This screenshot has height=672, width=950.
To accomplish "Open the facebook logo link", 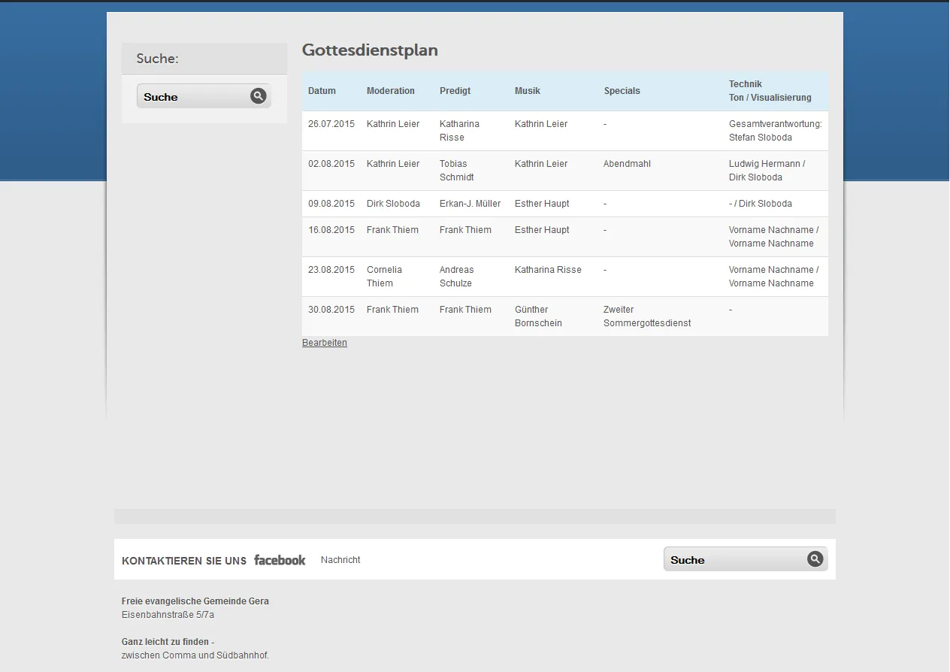I will pyautogui.click(x=280, y=560).
